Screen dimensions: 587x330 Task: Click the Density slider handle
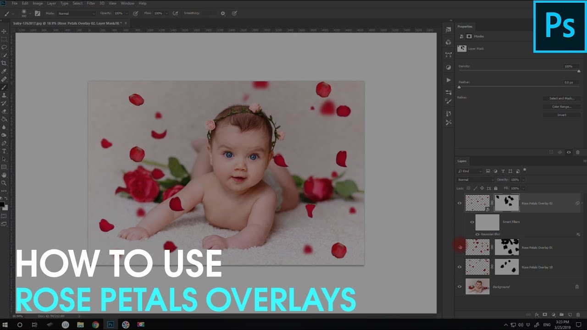coord(579,71)
